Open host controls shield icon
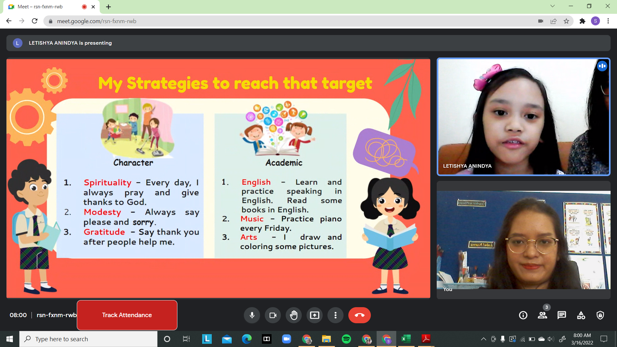Image resolution: width=617 pixels, height=347 pixels. tap(600, 315)
